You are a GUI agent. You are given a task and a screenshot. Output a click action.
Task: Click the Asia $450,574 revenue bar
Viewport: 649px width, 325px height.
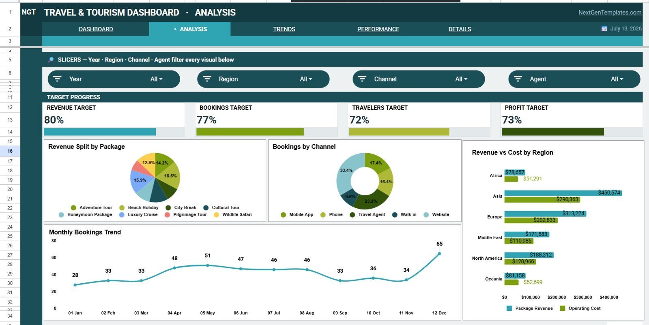pos(563,193)
